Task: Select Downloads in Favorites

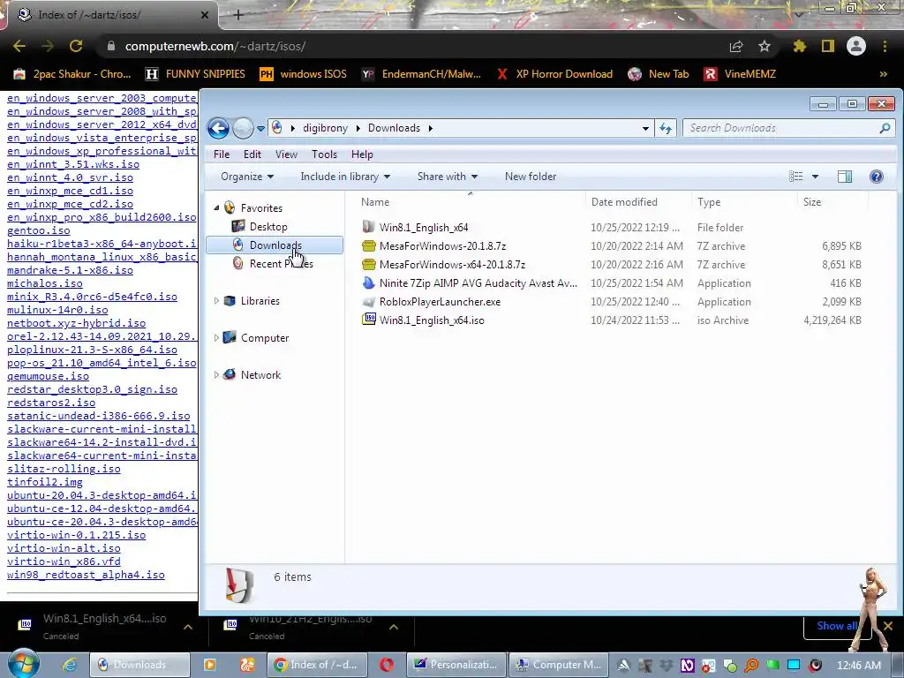Action: coord(275,245)
